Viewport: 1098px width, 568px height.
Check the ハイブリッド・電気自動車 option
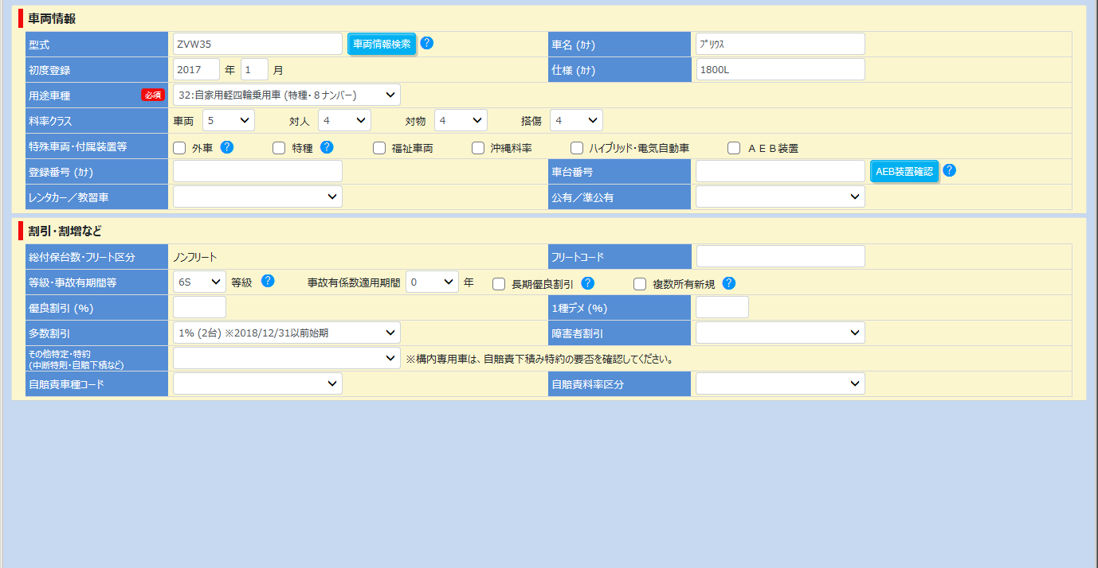(x=577, y=148)
